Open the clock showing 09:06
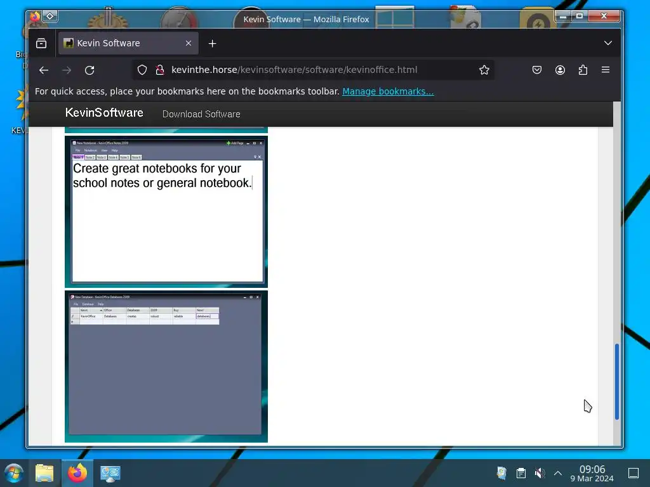 [592, 473]
